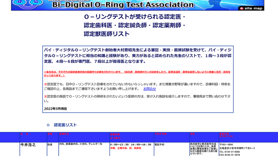This screenshot has height=156, width=278.
Task: Click the 院長 position cell
Action: (x=50, y=145)
